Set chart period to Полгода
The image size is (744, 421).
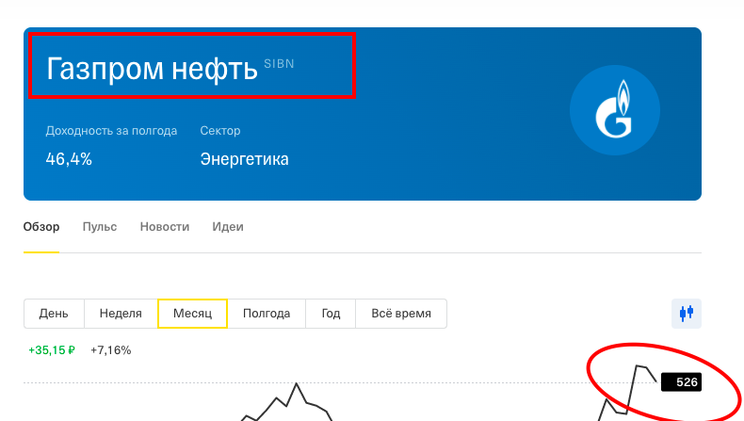(267, 314)
